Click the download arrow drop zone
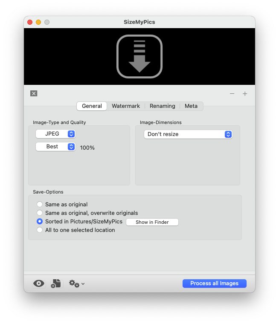The height and width of the screenshot is (324, 279). point(139,56)
